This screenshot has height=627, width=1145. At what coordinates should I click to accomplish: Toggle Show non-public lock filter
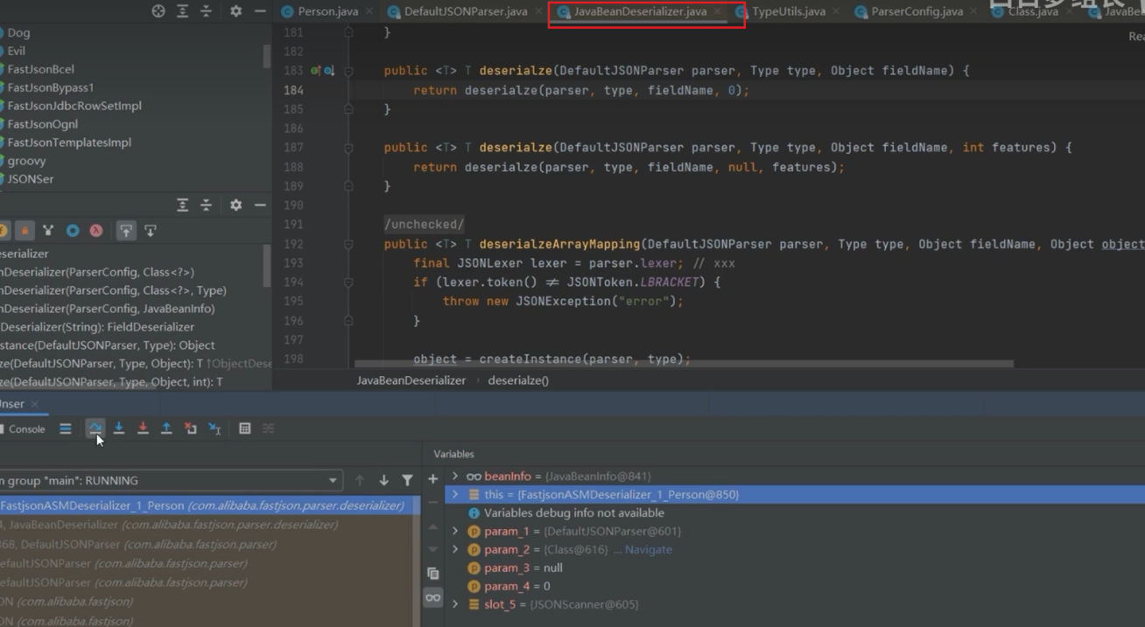point(25,231)
